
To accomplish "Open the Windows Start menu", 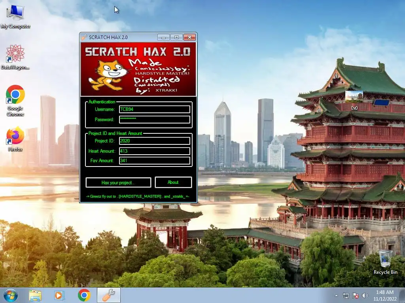I will (11, 295).
